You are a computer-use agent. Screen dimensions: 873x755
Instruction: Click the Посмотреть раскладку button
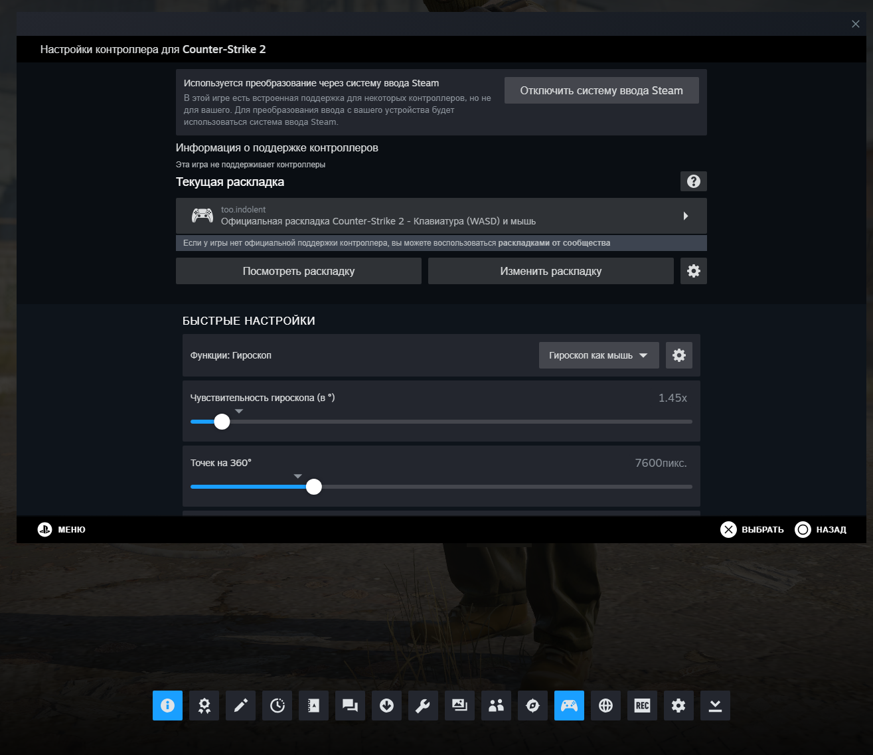(x=299, y=271)
